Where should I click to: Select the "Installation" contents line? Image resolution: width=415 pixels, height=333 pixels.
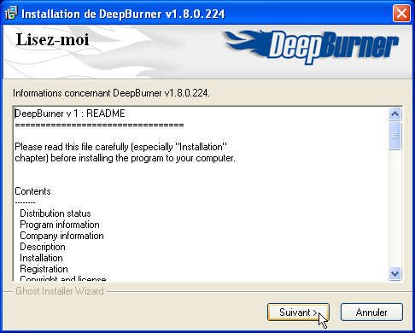click(41, 258)
